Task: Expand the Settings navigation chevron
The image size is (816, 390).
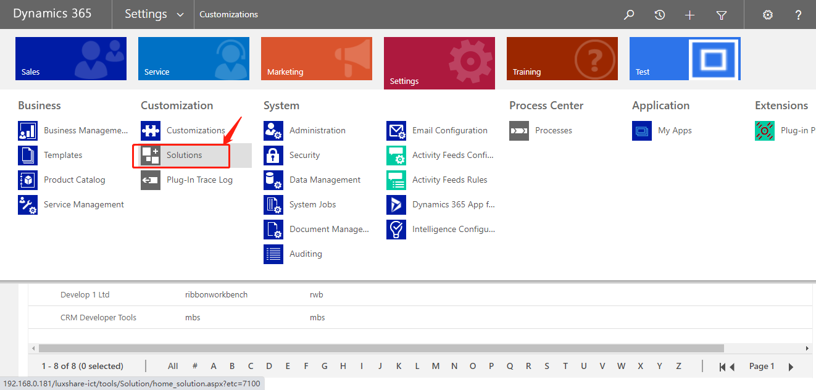Action: [x=179, y=14]
